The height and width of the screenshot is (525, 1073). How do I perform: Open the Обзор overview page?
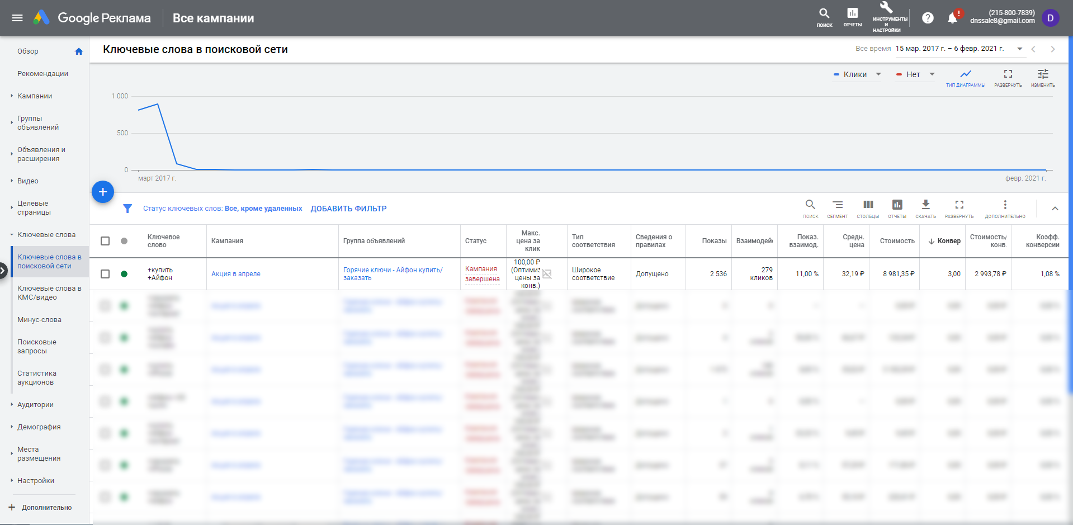(28, 51)
